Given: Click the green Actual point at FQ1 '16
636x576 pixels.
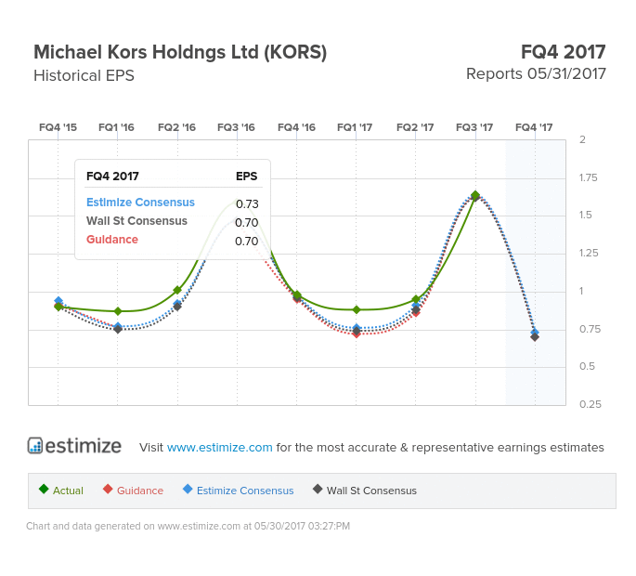Looking at the screenshot, I should click(x=118, y=311).
